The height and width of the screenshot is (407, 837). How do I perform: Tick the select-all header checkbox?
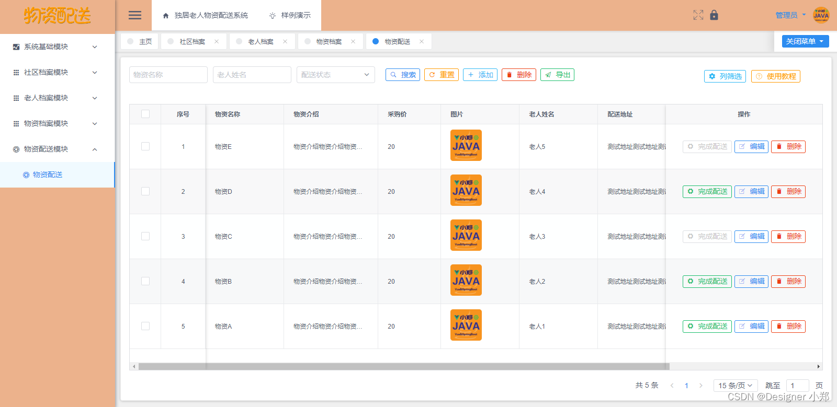(x=145, y=114)
